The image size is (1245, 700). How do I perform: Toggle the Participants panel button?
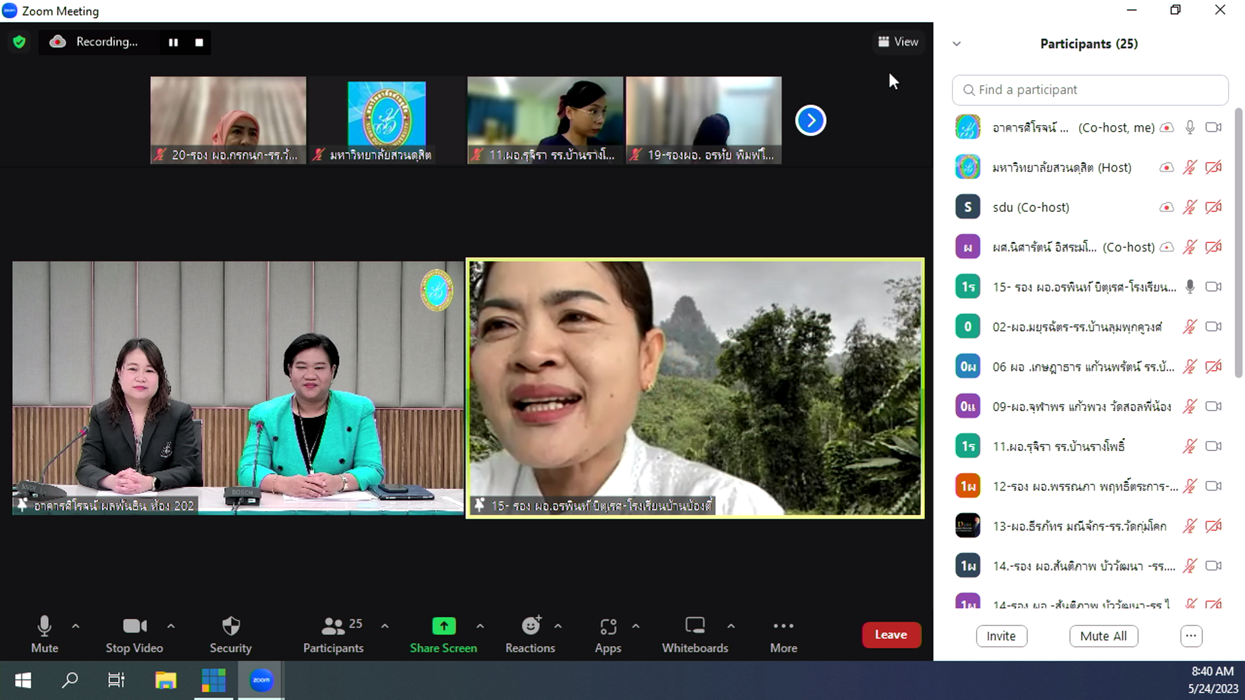coord(333,635)
